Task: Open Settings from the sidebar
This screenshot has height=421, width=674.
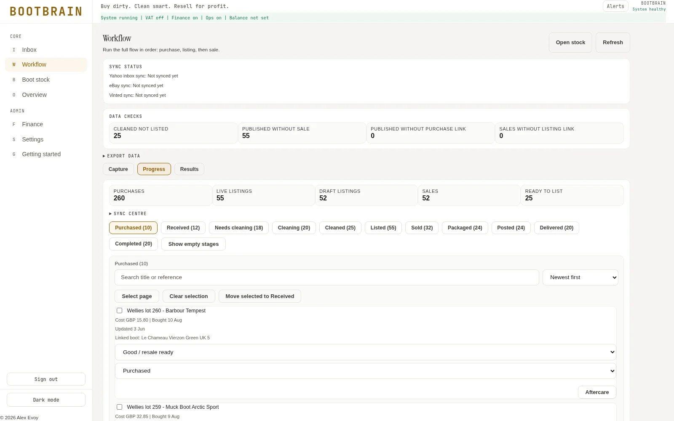Action: click(46, 139)
